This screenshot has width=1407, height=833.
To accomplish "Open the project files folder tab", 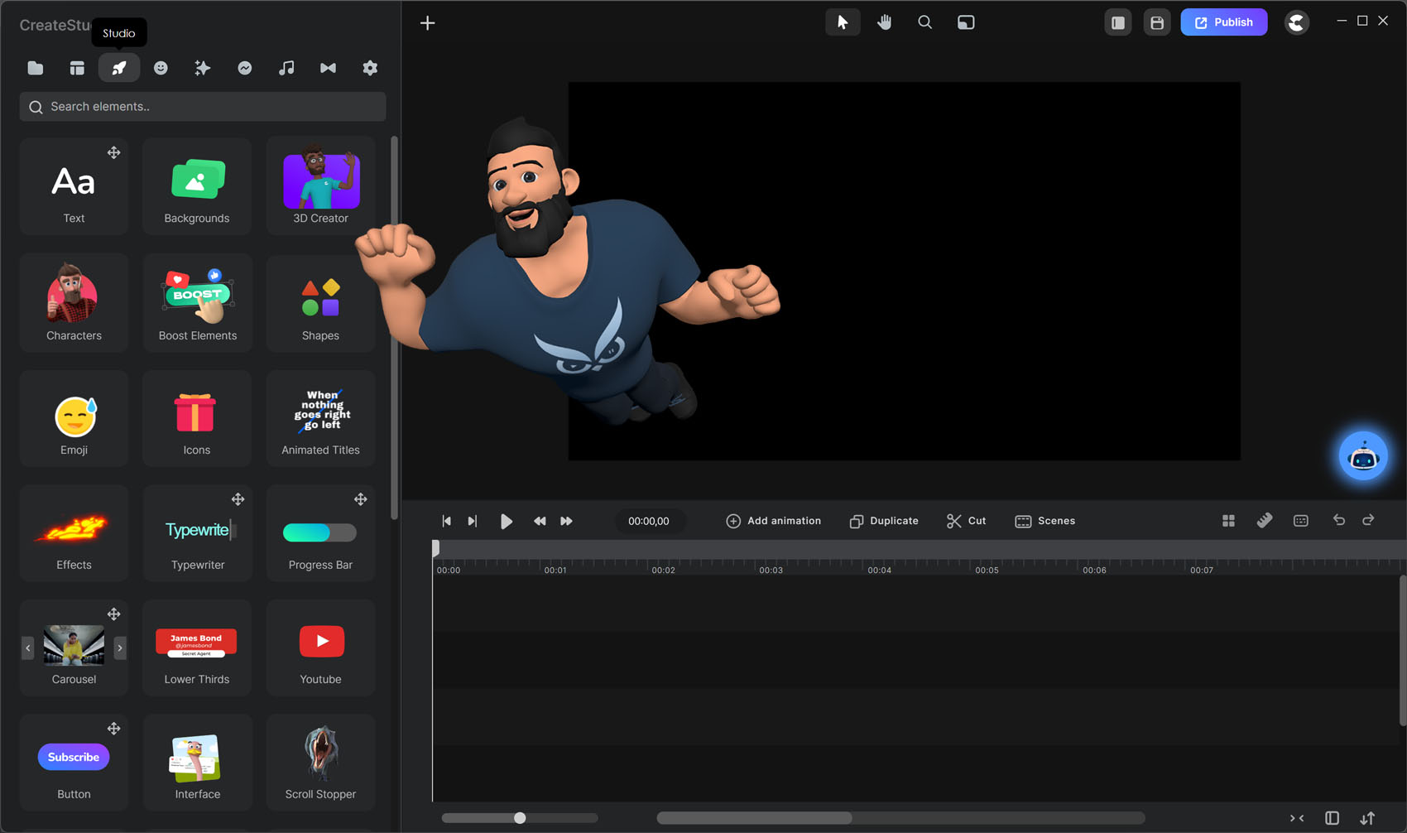I will coord(35,68).
